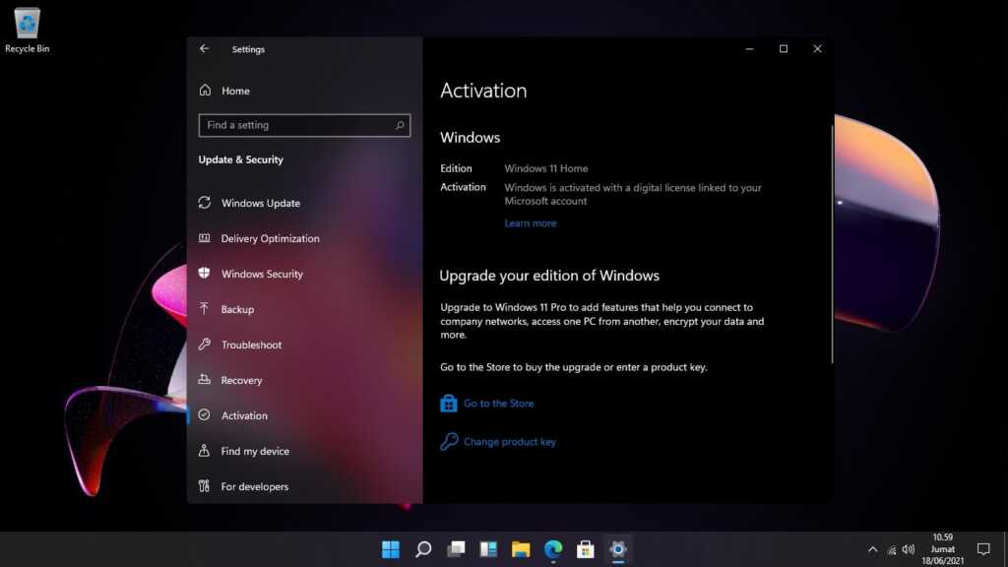Viewport: 1008px width, 567px height.
Task: Open the notification center icon
Action: [983, 549]
